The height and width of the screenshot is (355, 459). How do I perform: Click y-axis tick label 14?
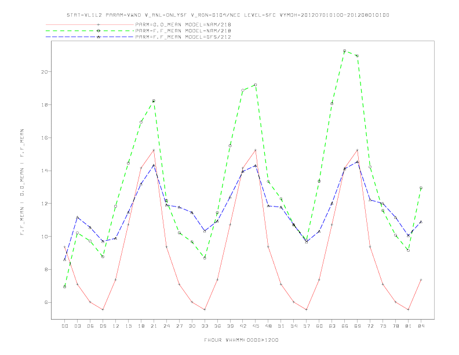(44, 171)
